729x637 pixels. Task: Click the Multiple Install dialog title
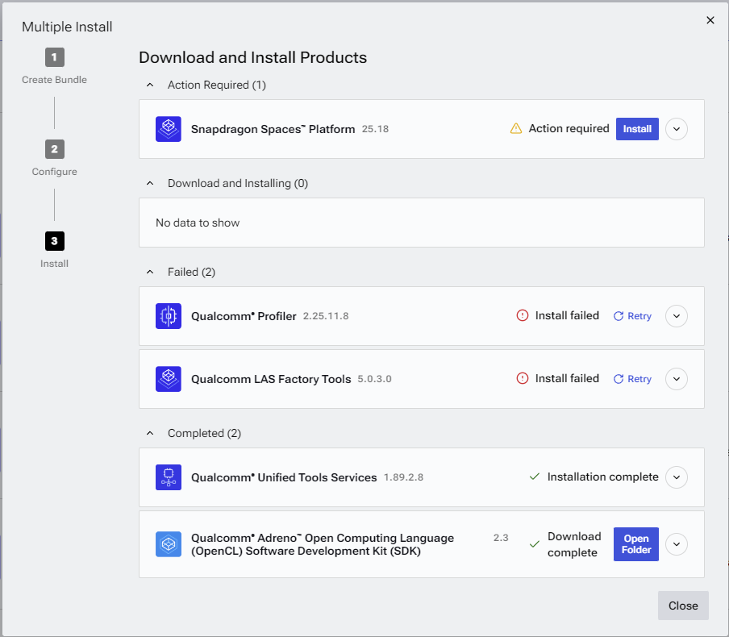[x=67, y=27]
